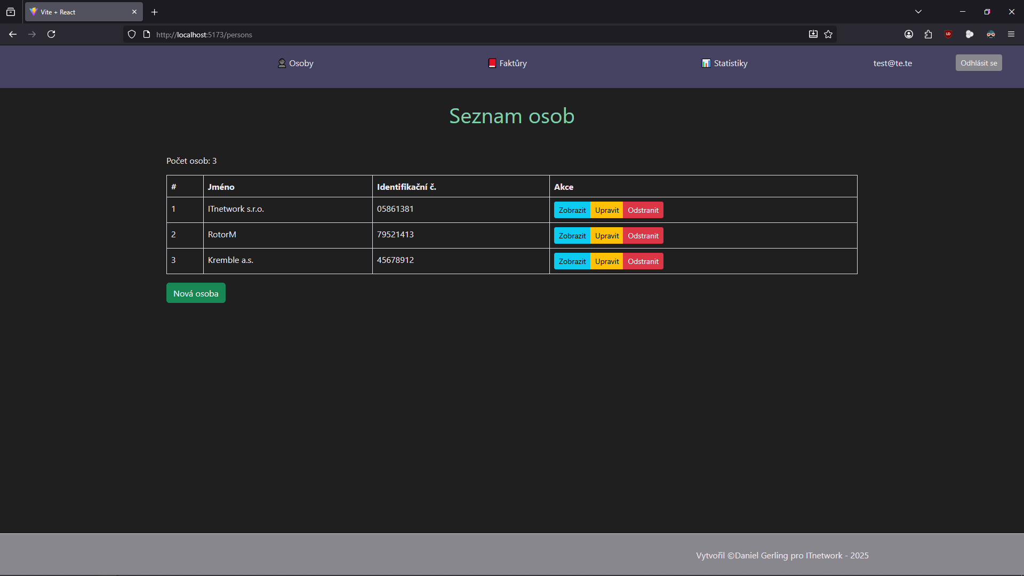Click the shield tracking protection icon
Viewport: 1024px width, 576px height.
131,34
